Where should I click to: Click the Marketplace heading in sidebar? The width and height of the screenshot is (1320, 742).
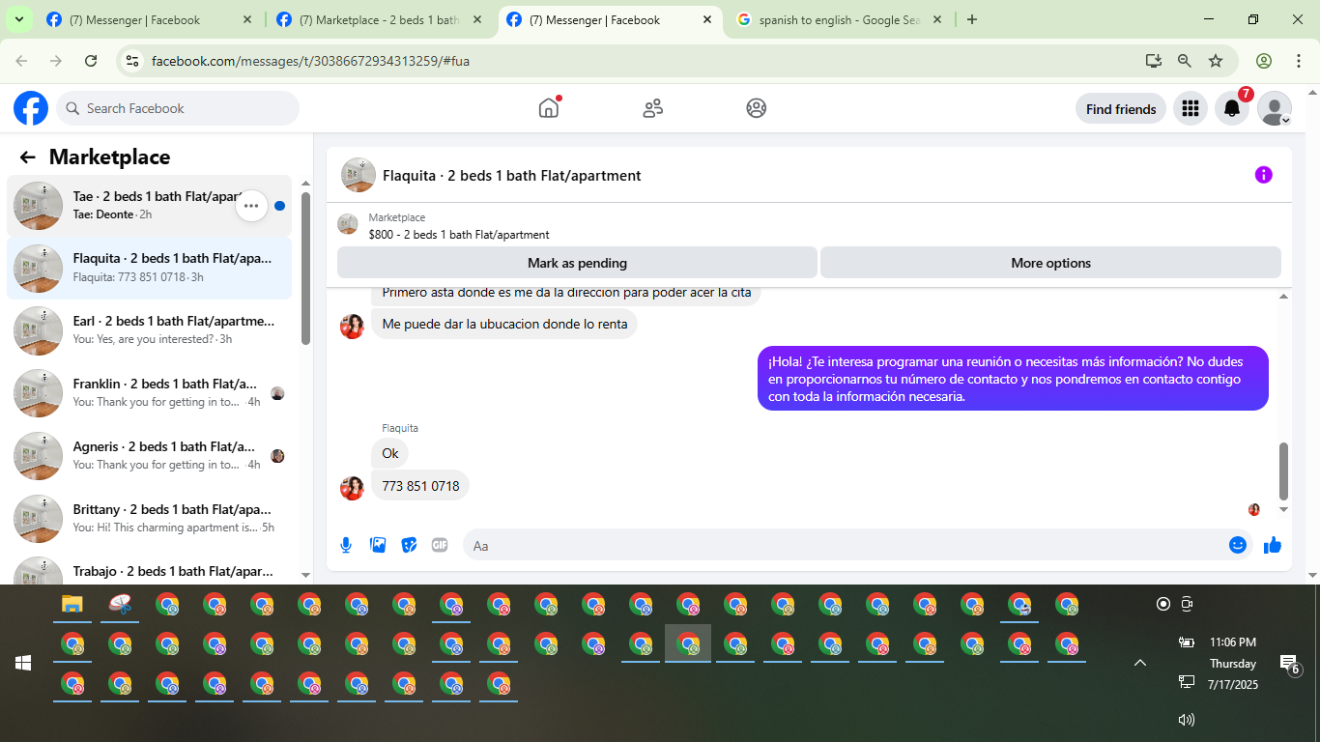point(110,157)
